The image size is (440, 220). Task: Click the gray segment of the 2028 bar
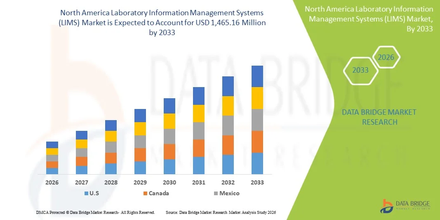[111, 147]
